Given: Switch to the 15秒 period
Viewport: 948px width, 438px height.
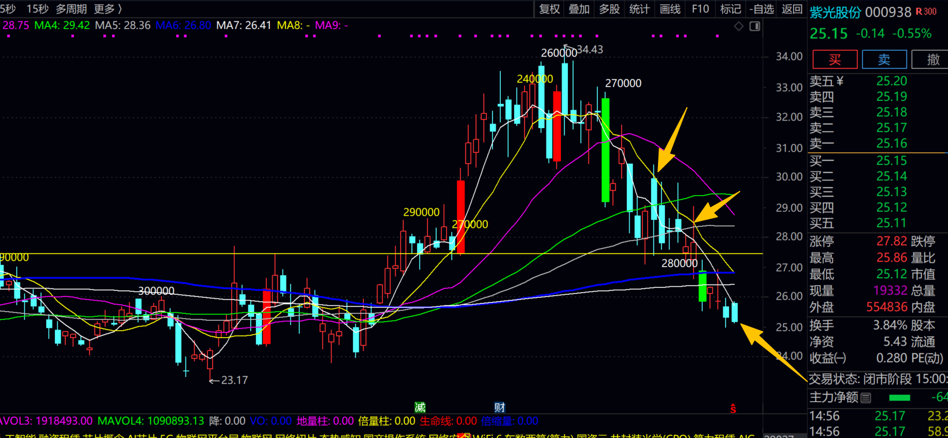Looking at the screenshot, I should tap(38, 9).
